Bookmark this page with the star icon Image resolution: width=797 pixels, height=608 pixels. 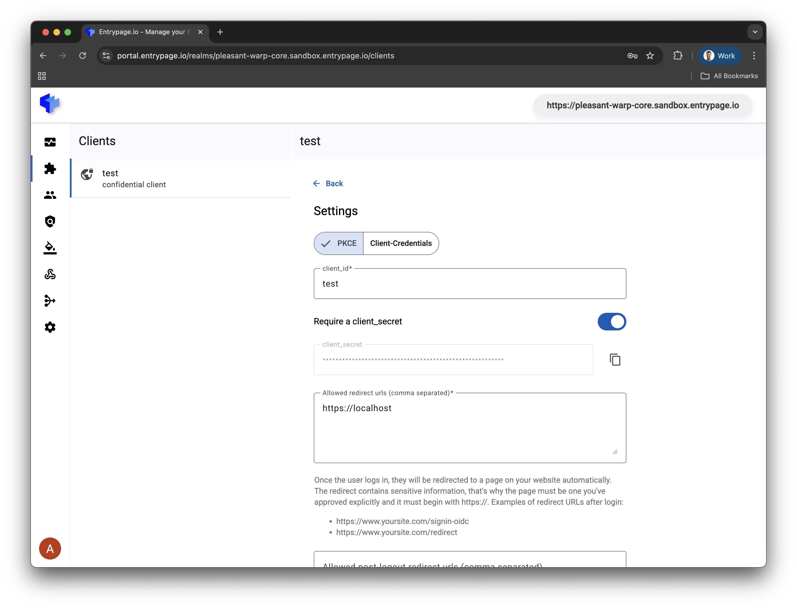click(x=650, y=56)
